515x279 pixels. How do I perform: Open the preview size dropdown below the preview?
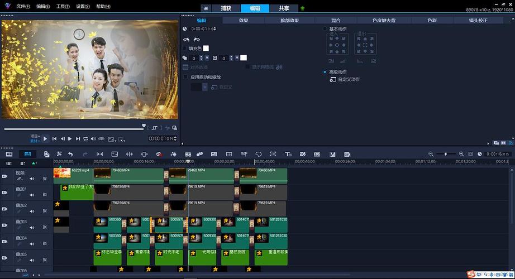pyautogui.click(x=112, y=138)
